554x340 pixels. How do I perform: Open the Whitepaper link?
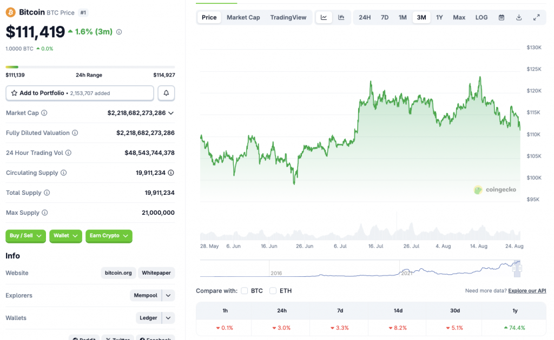(156, 273)
